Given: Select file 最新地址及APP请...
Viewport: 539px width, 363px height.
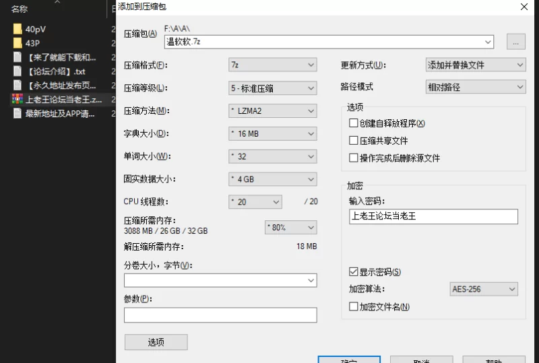Looking at the screenshot, I should (x=60, y=113).
